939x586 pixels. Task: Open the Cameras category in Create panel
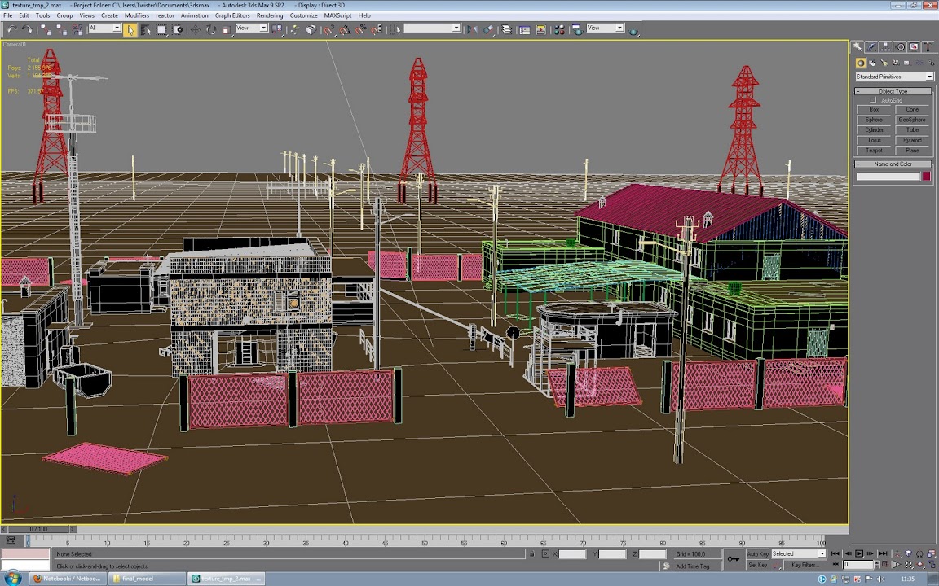tap(896, 63)
